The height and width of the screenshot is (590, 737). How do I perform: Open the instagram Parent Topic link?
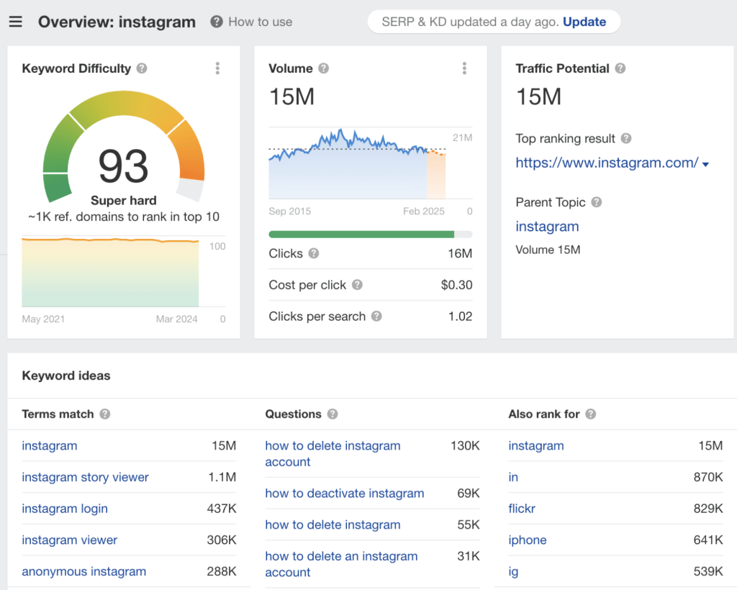[547, 227]
